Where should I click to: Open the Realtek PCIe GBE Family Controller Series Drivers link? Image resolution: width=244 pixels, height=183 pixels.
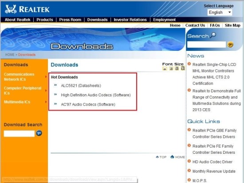[x=215, y=133]
